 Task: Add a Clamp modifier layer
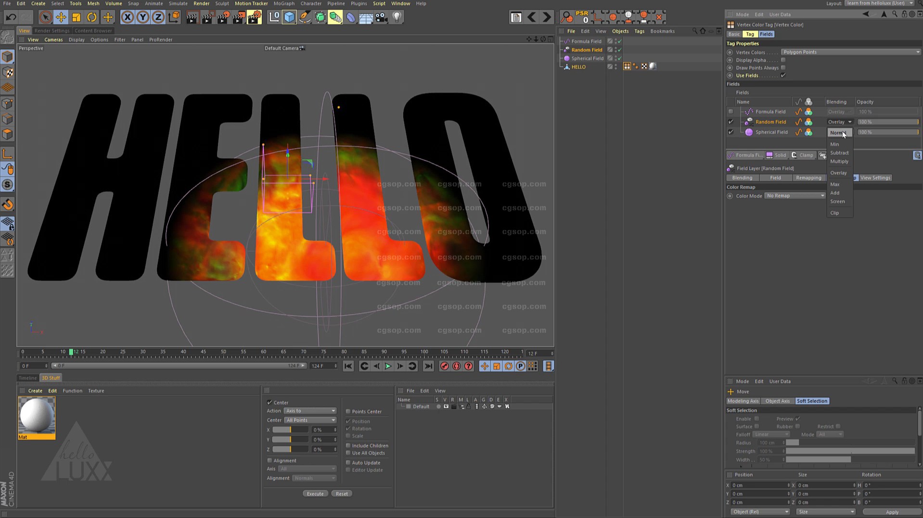[802, 155]
